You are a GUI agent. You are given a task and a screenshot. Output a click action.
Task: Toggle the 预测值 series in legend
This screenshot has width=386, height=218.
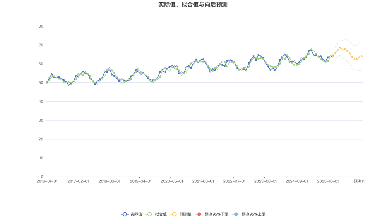181,214
